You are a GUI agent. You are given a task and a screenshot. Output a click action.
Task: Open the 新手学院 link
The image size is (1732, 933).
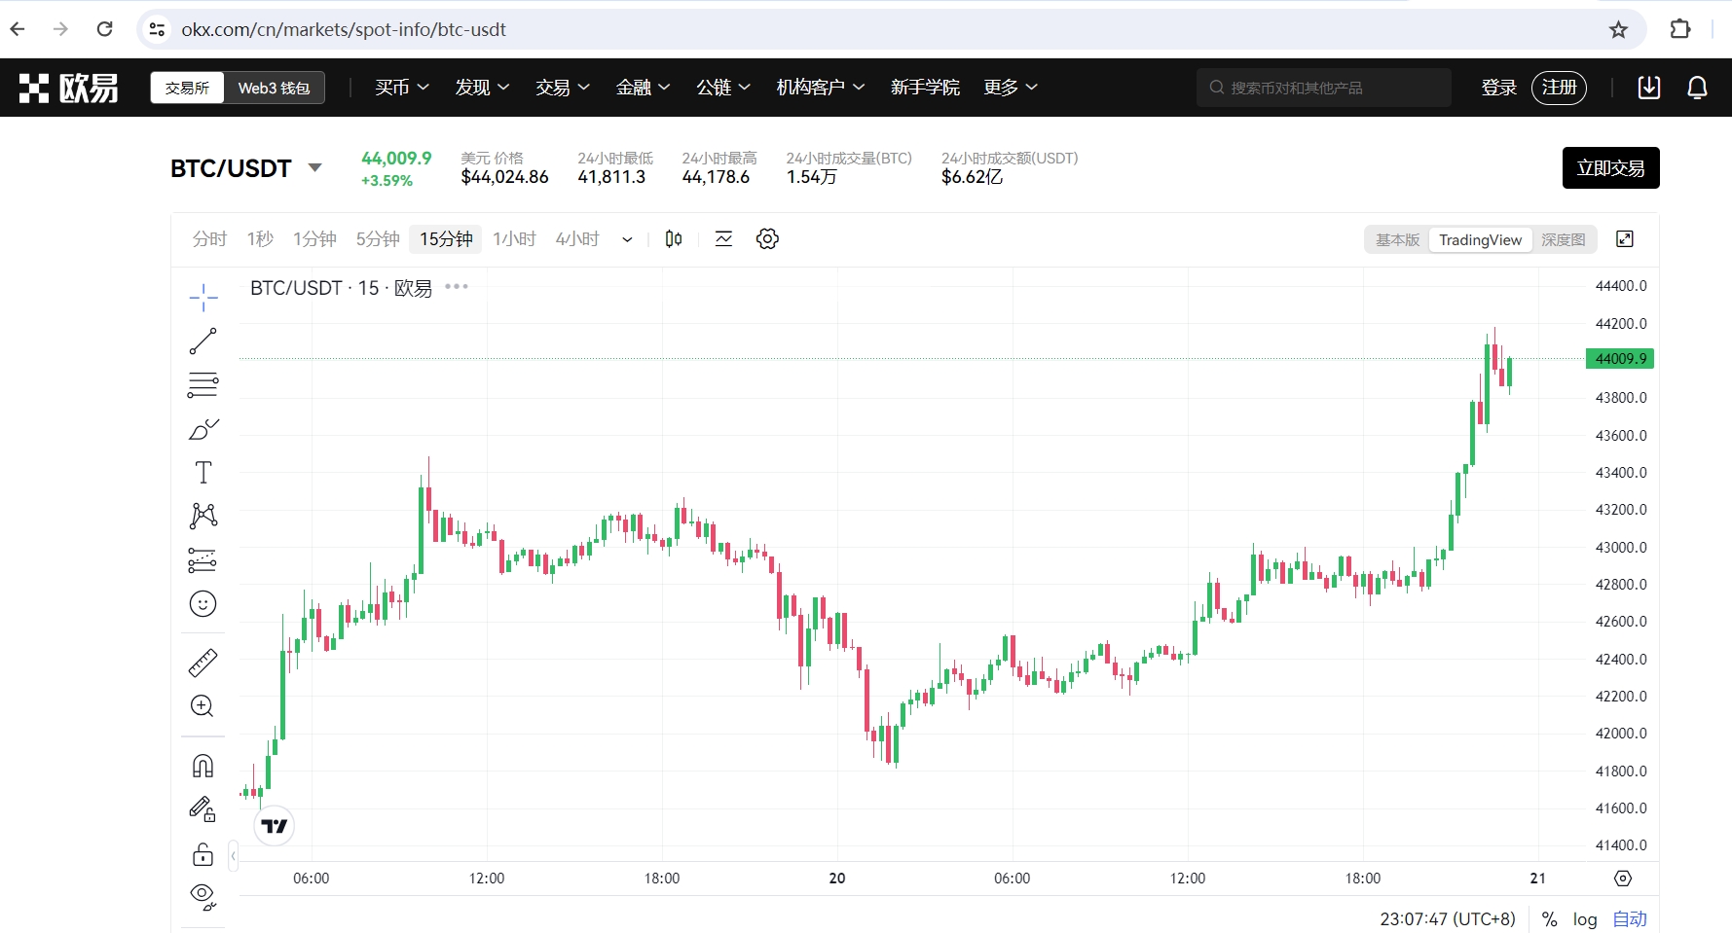(925, 88)
